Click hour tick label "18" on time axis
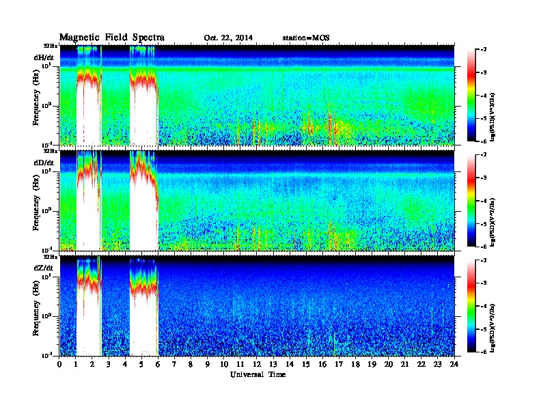Viewport: 541px width, 418px height. tap(355, 365)
